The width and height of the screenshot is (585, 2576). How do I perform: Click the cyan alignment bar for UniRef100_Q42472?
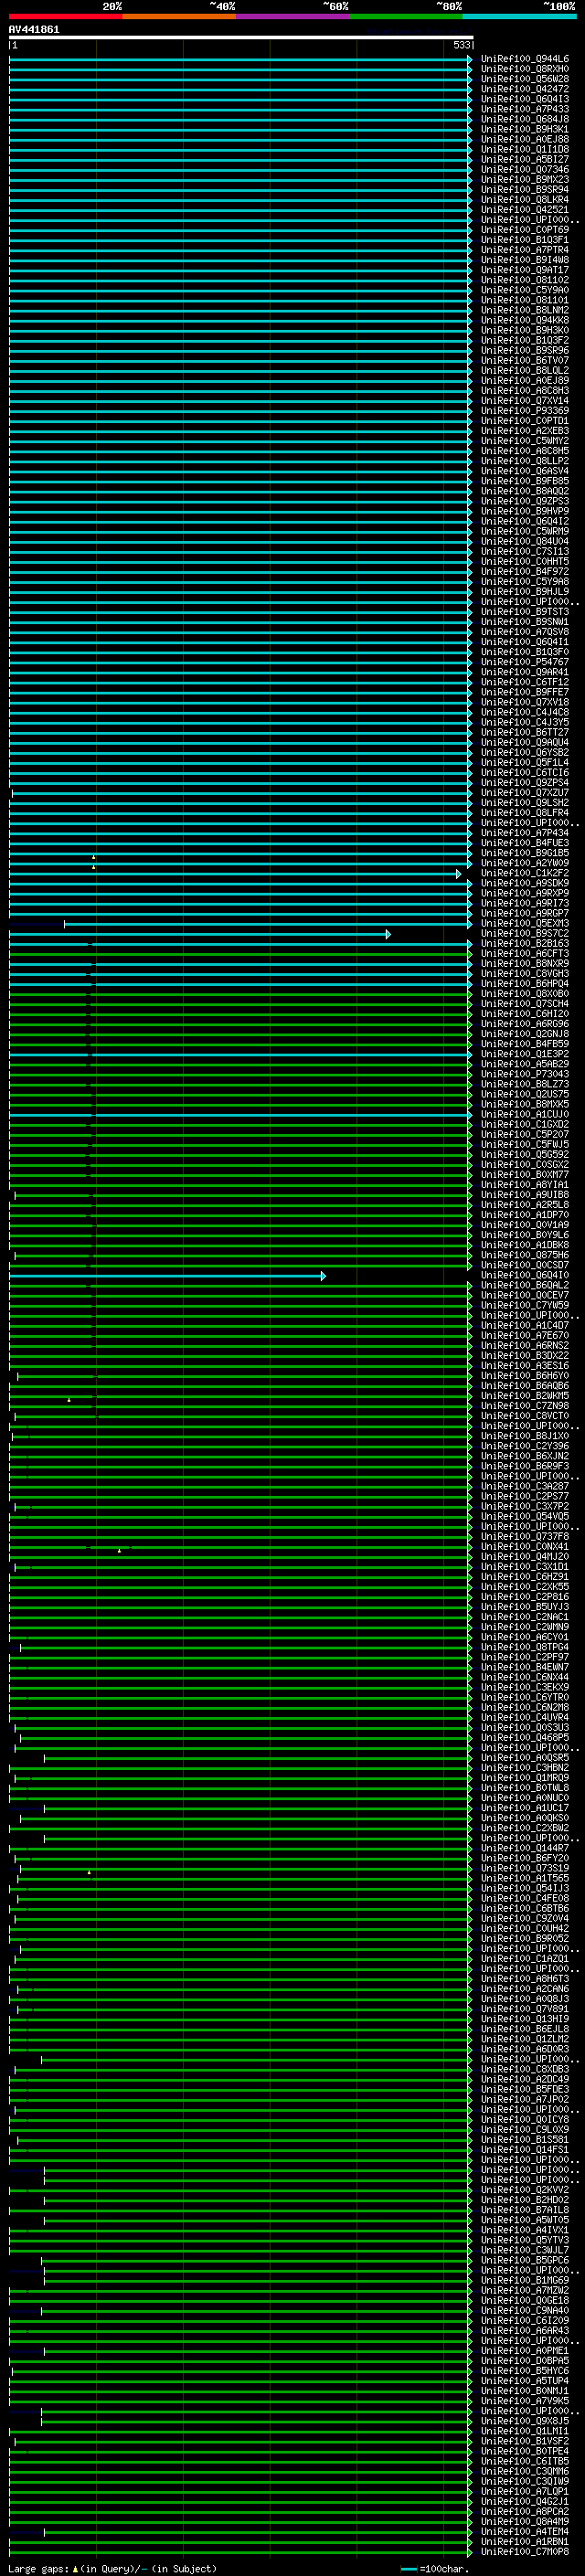pyautogui.click(x=240, y=90)
